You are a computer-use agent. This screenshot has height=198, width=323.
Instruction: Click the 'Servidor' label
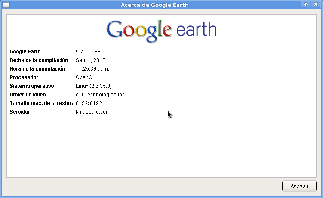(20, 112)
